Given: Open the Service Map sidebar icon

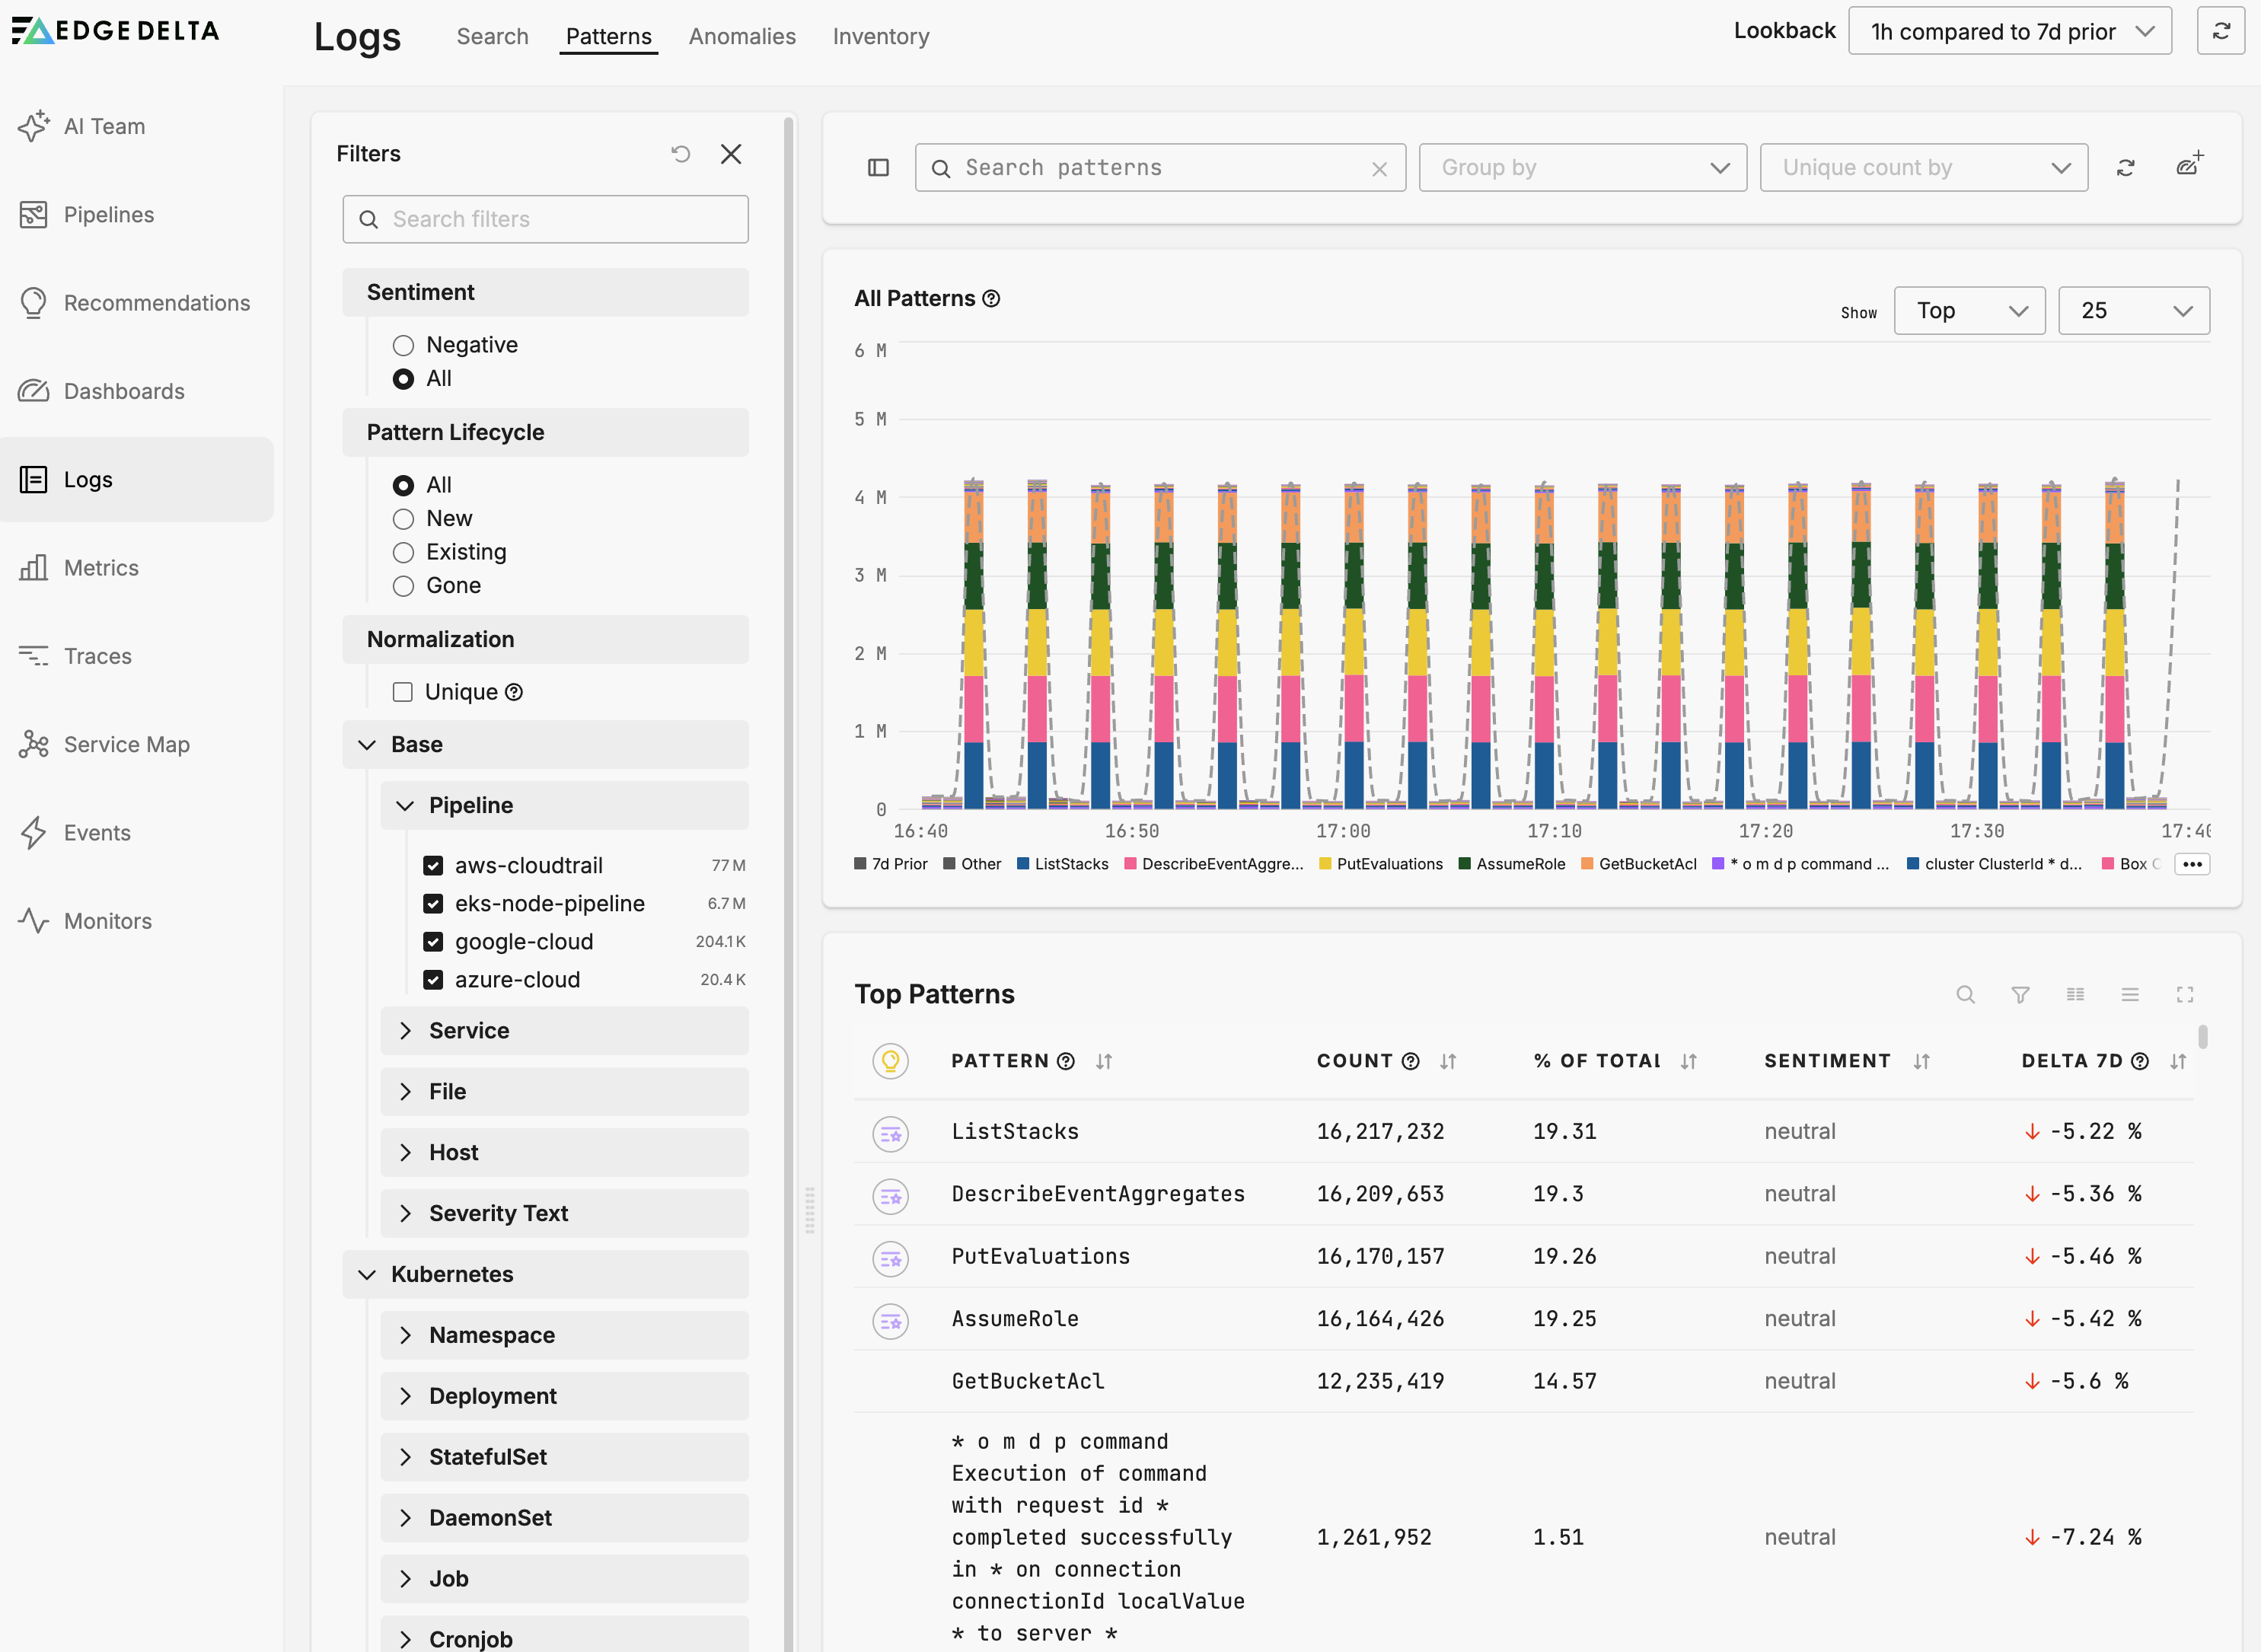Looking at the screenshot, I should (x=34, y=744).
